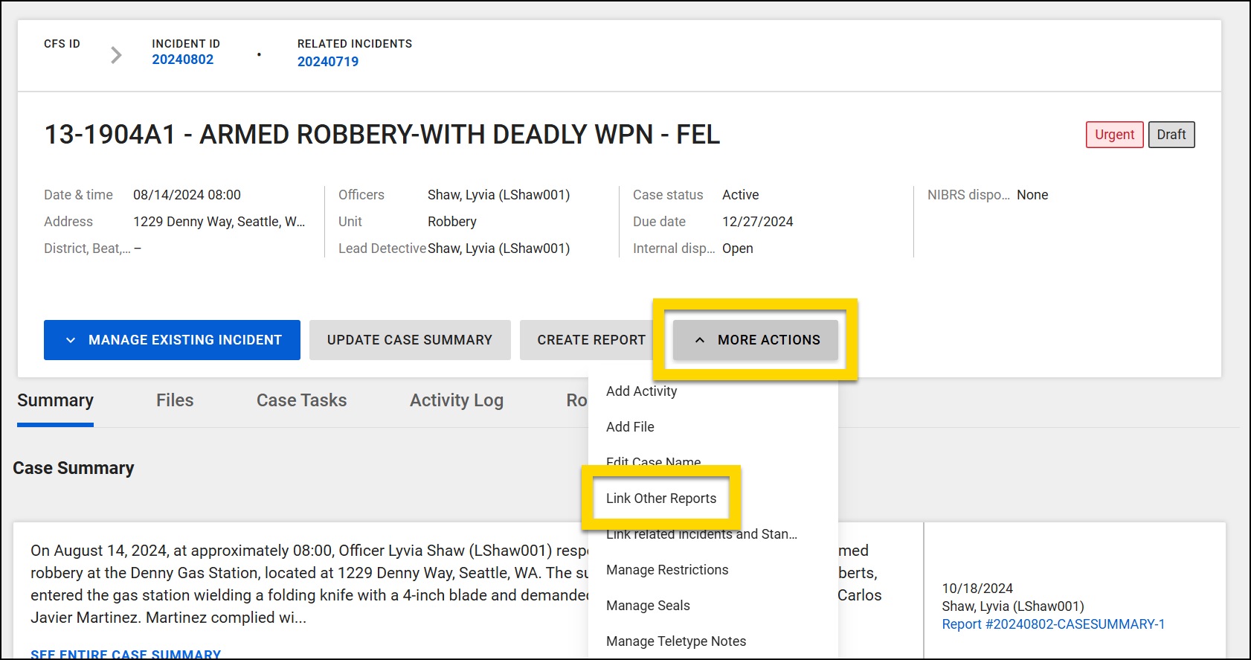Image resolution: width=1251 pixels, height=660 pixels.
Task: Click the breadcrumb chevron after CFS ID
Action: (116, 55)
